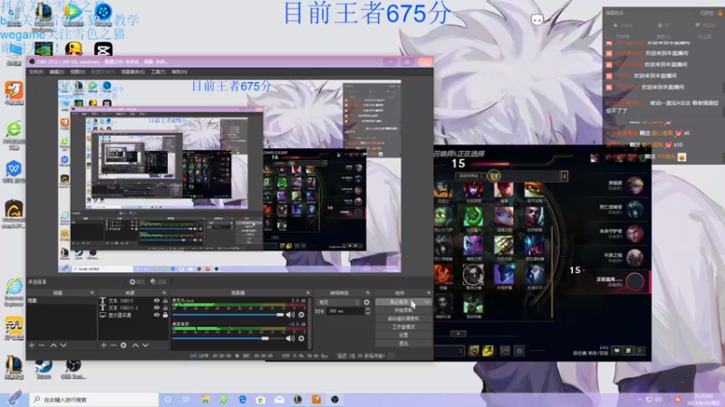Open the Scene Collection menu in OBS

(132, 72)
